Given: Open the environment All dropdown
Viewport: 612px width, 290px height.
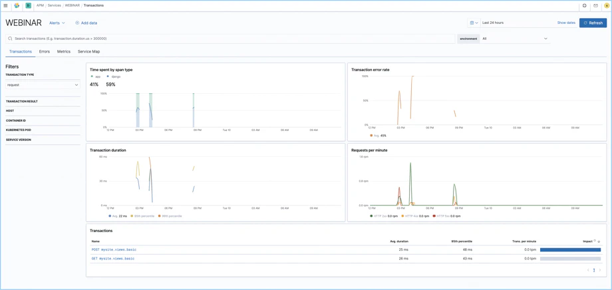Looking at the screenshot, I should pyautogui.click(x=515, y=39).
